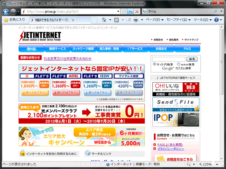This screenshot has width=226, height=169.
Task: Refresh the page with the refresh icon
Action: point(131,11)
